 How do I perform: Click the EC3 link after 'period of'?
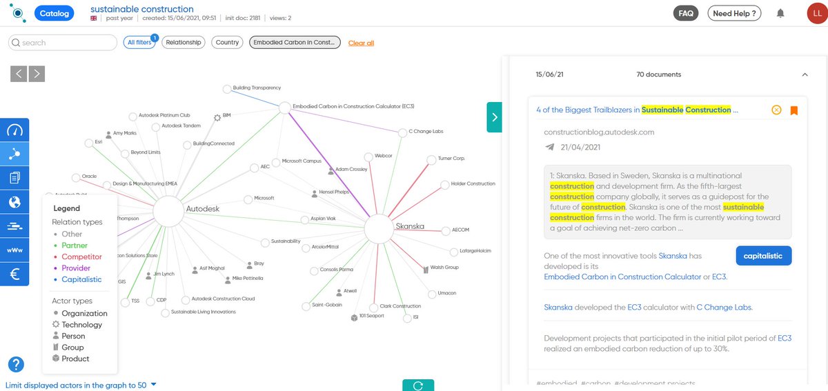785,339
